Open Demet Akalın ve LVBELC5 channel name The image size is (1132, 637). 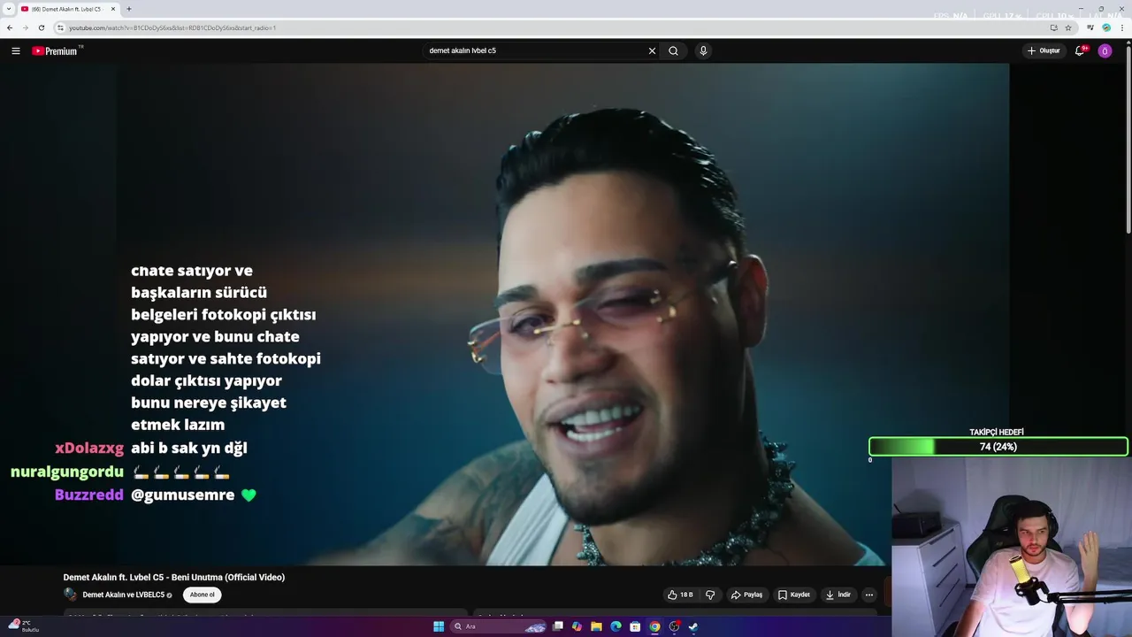pyautogui.click(x=124, y=595)
